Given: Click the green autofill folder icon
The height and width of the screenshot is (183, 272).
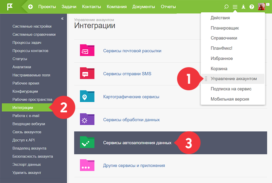Looking at the screenshot, I should tap(87, 142).
